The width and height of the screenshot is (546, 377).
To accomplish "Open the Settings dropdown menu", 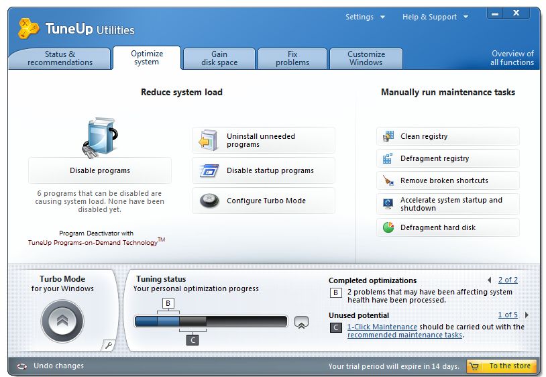I will pos(365,17).
